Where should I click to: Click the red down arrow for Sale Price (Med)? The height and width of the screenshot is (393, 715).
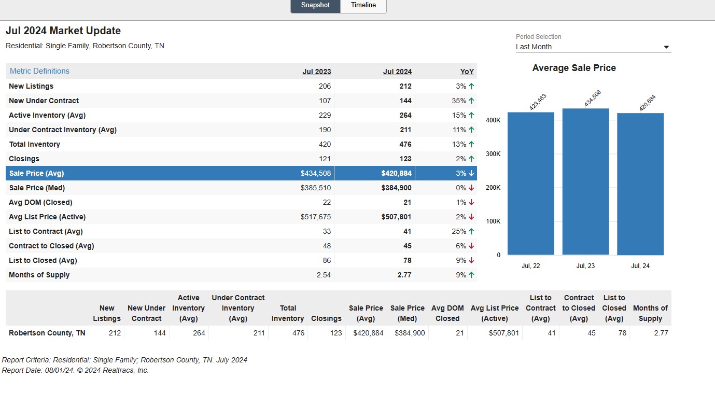point(471,188)
